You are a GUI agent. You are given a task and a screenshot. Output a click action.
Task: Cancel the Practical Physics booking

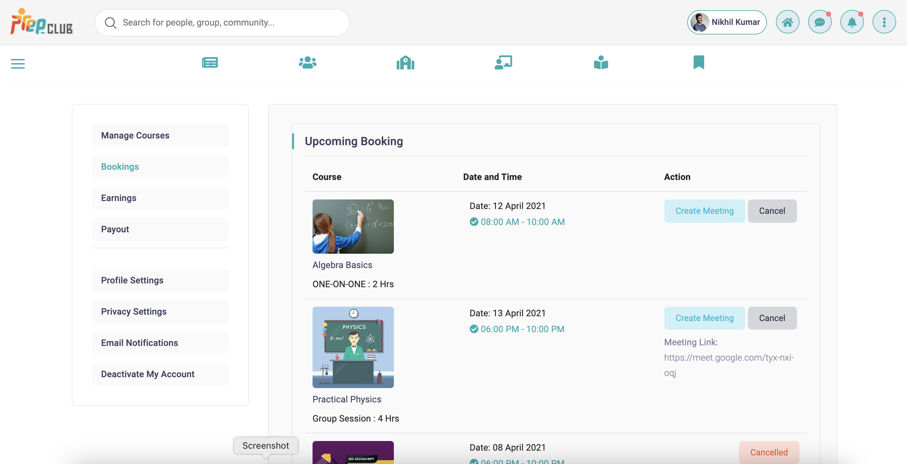pyautogui.click(x=772, y=318)
